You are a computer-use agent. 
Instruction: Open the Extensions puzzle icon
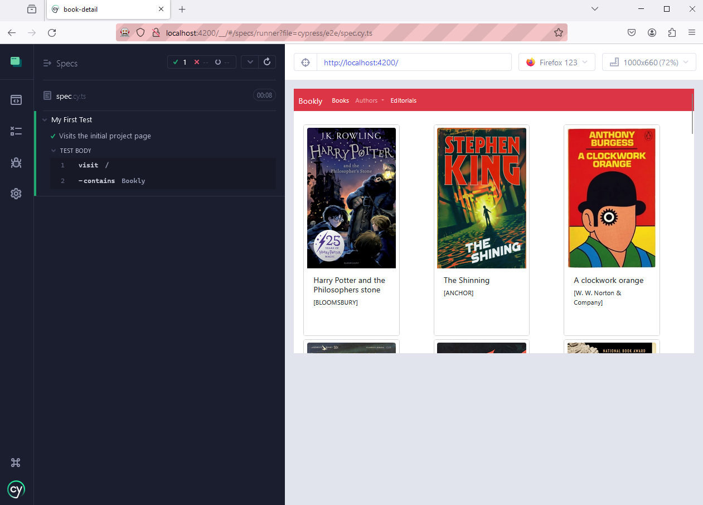(x=672, y=33)
